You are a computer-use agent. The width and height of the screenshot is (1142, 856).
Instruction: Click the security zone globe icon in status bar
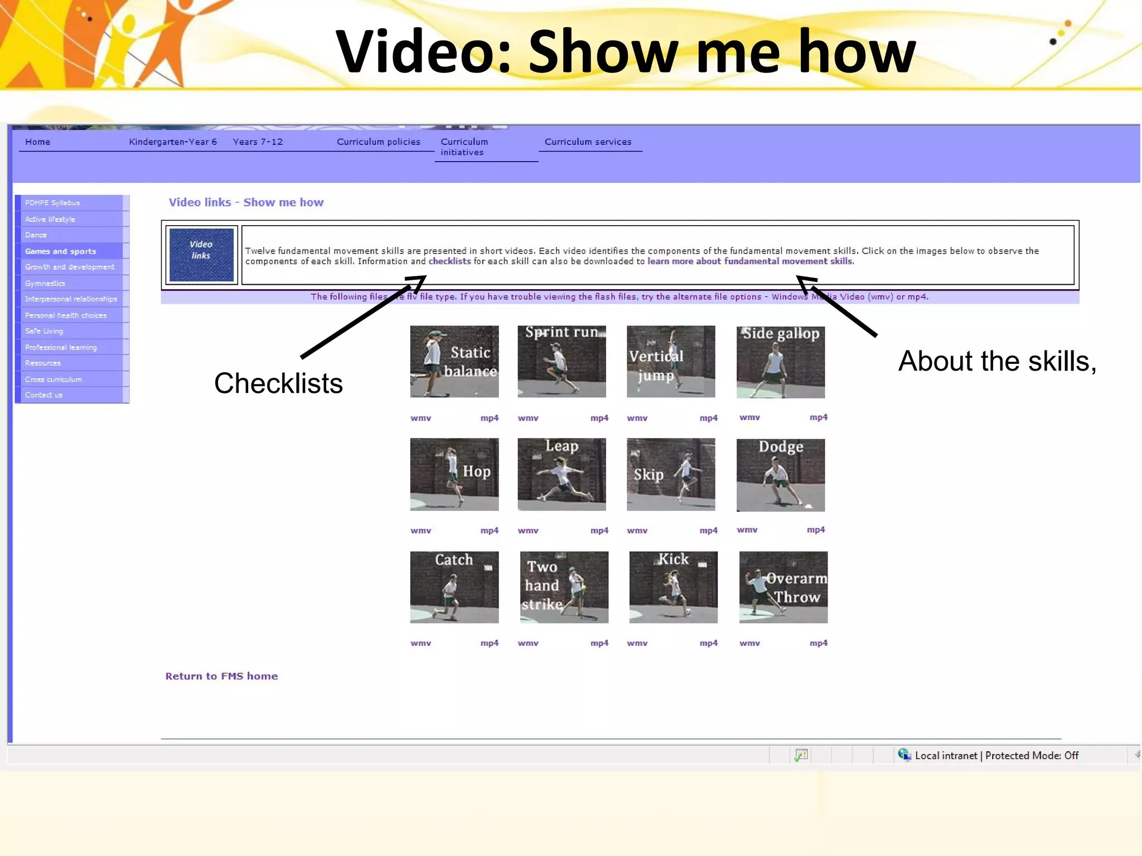coord(904,755)
